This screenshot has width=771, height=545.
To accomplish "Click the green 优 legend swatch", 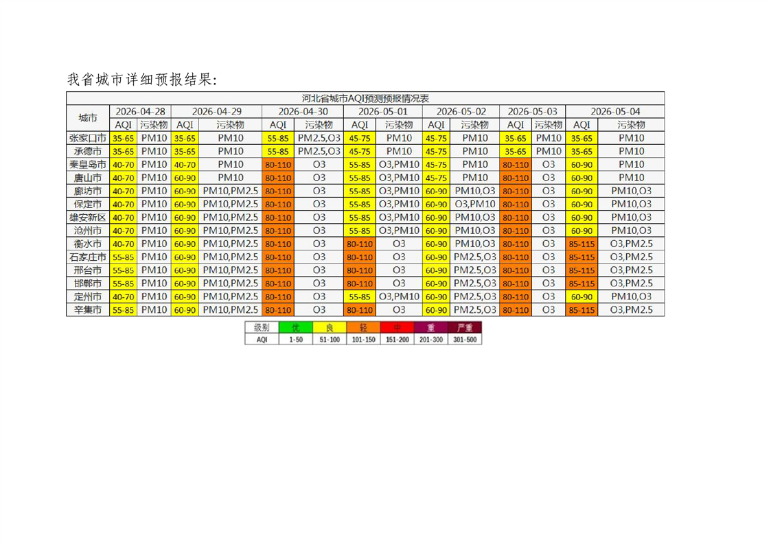I will pyautogui.click(x=296, y=327).
